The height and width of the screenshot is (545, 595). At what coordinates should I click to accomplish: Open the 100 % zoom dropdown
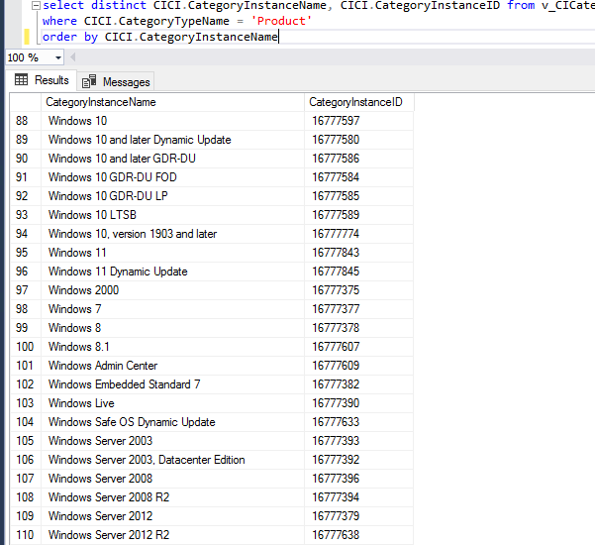[x=58, y=57]
